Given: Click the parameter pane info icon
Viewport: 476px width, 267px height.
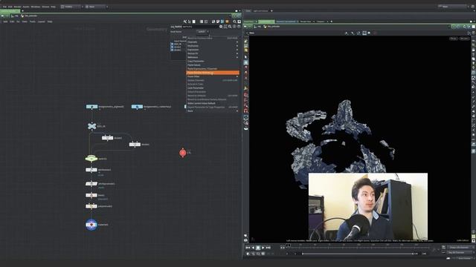Looking at the screenshot, I should pos(234,27).
